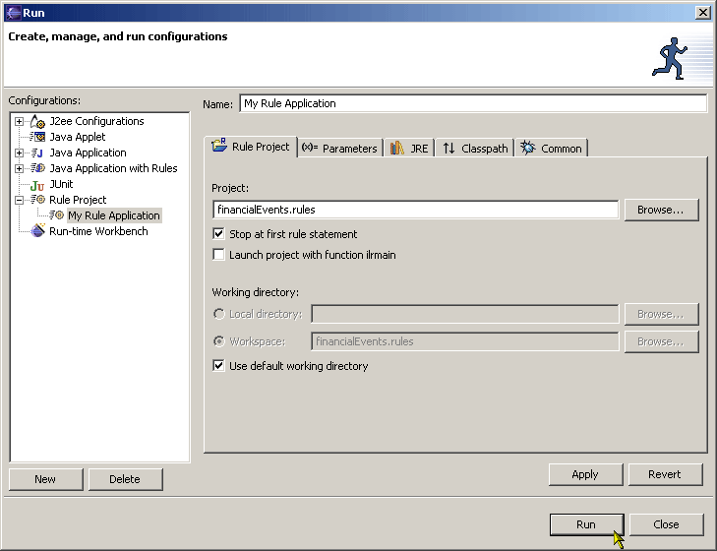This screenshot has height=551, width=717.
Task: Toggle Use default working directory checkbox
Action: (218, 366)
